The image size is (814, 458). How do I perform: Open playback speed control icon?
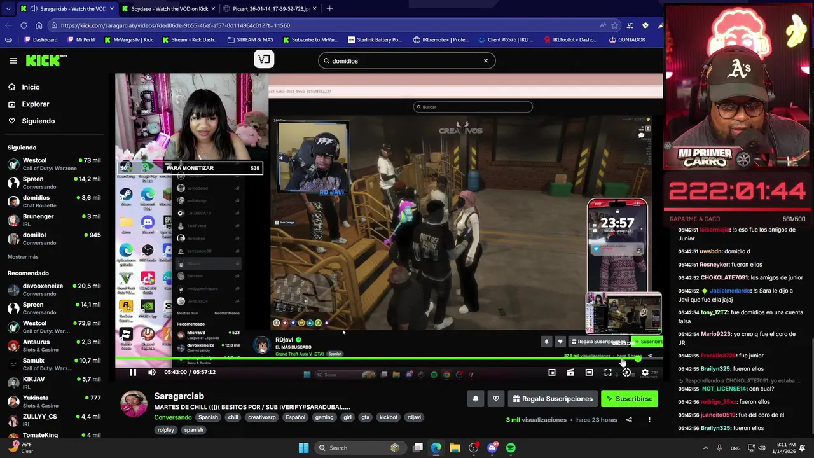tap(626, 372)
